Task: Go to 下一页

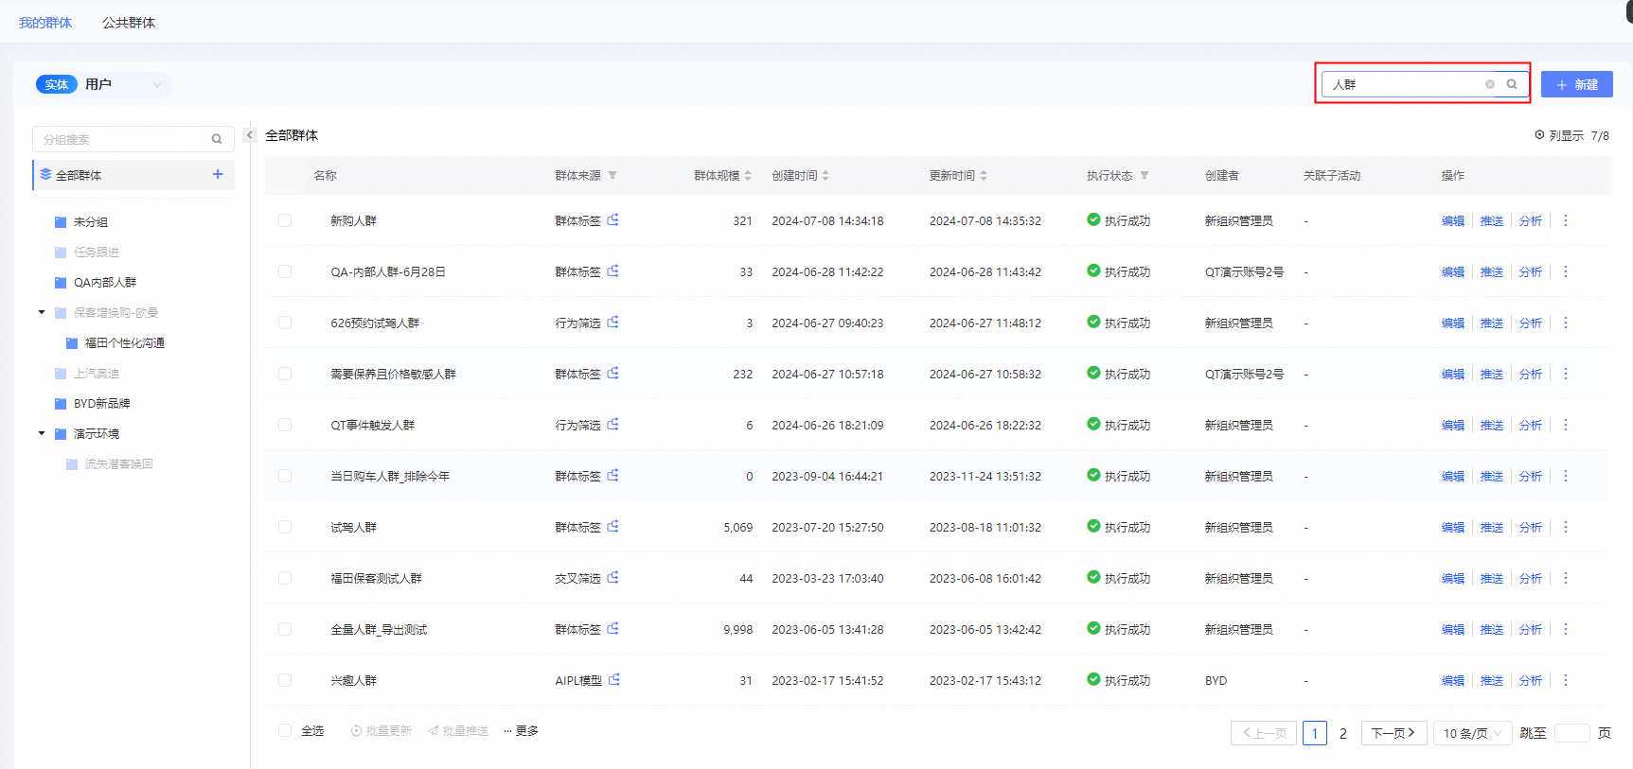Action: [x=1393, y=733]
